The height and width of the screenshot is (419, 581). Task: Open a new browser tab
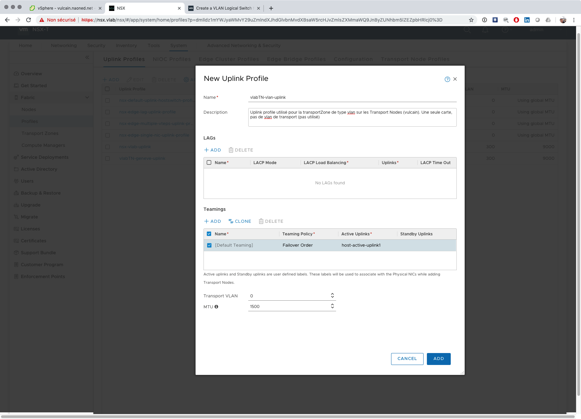(x=271, y=8)
